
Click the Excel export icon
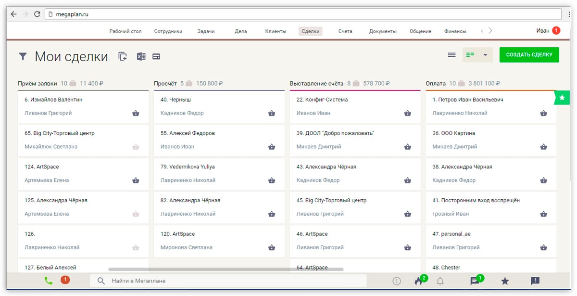tap(141, 56)
